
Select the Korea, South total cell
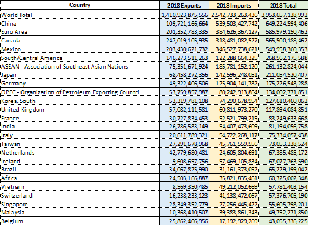(283, 101)
